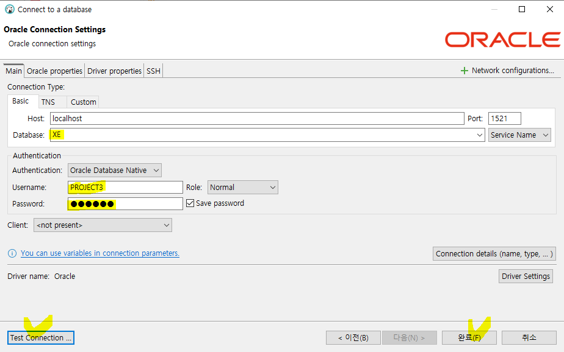Image resolution: width=564 pixels, height=352 pixels.
Task: Open Connection details (name, type, ...)
Action: click(494, 254)
